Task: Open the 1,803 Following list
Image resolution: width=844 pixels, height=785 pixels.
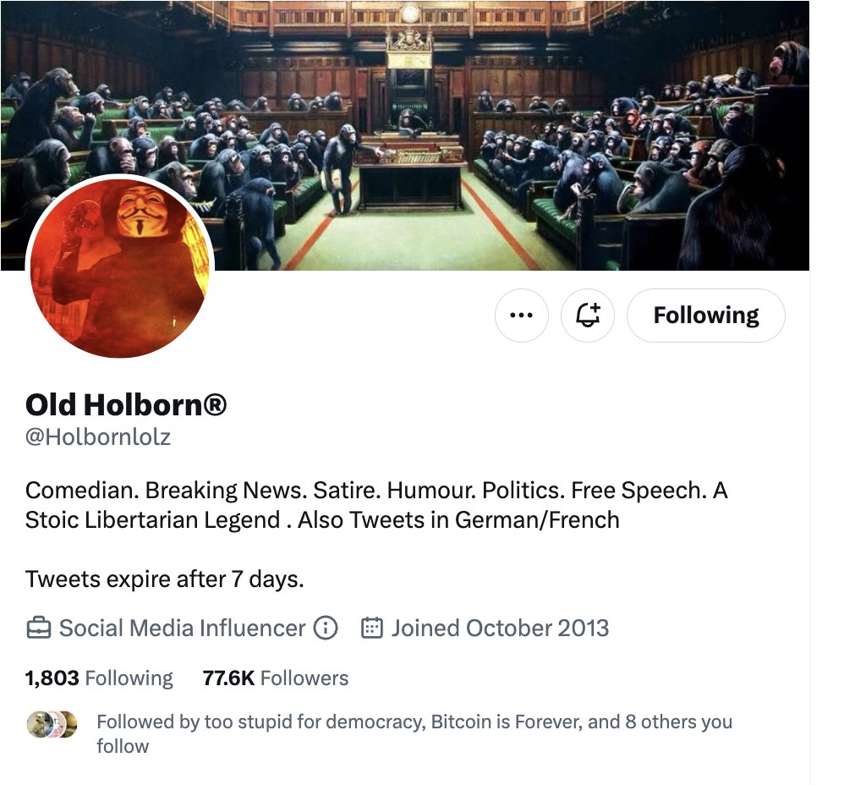Action: pyautogui.click(x=99, y=678)
